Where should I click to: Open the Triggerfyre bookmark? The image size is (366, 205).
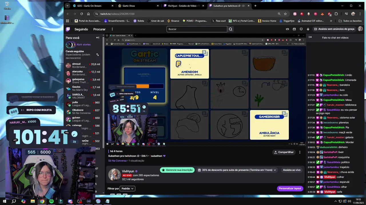click(287, 21)
